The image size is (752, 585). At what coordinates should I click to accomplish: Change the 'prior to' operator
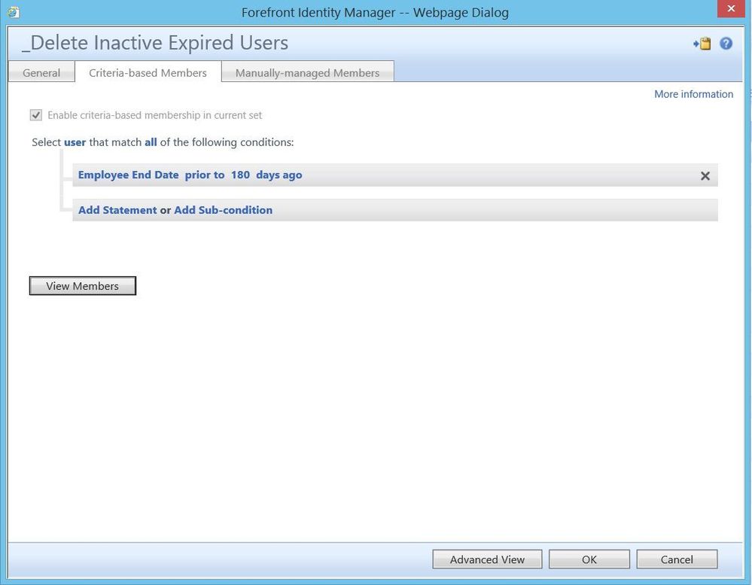pyautogui.click(x=205, y=175)
